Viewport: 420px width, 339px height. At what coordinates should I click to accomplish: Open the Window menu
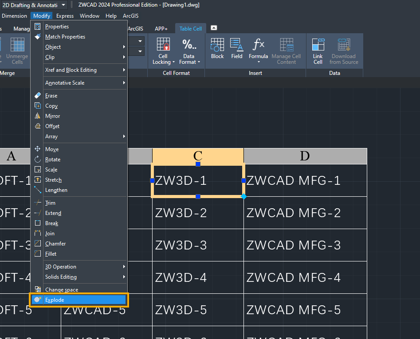pos(90,16)
